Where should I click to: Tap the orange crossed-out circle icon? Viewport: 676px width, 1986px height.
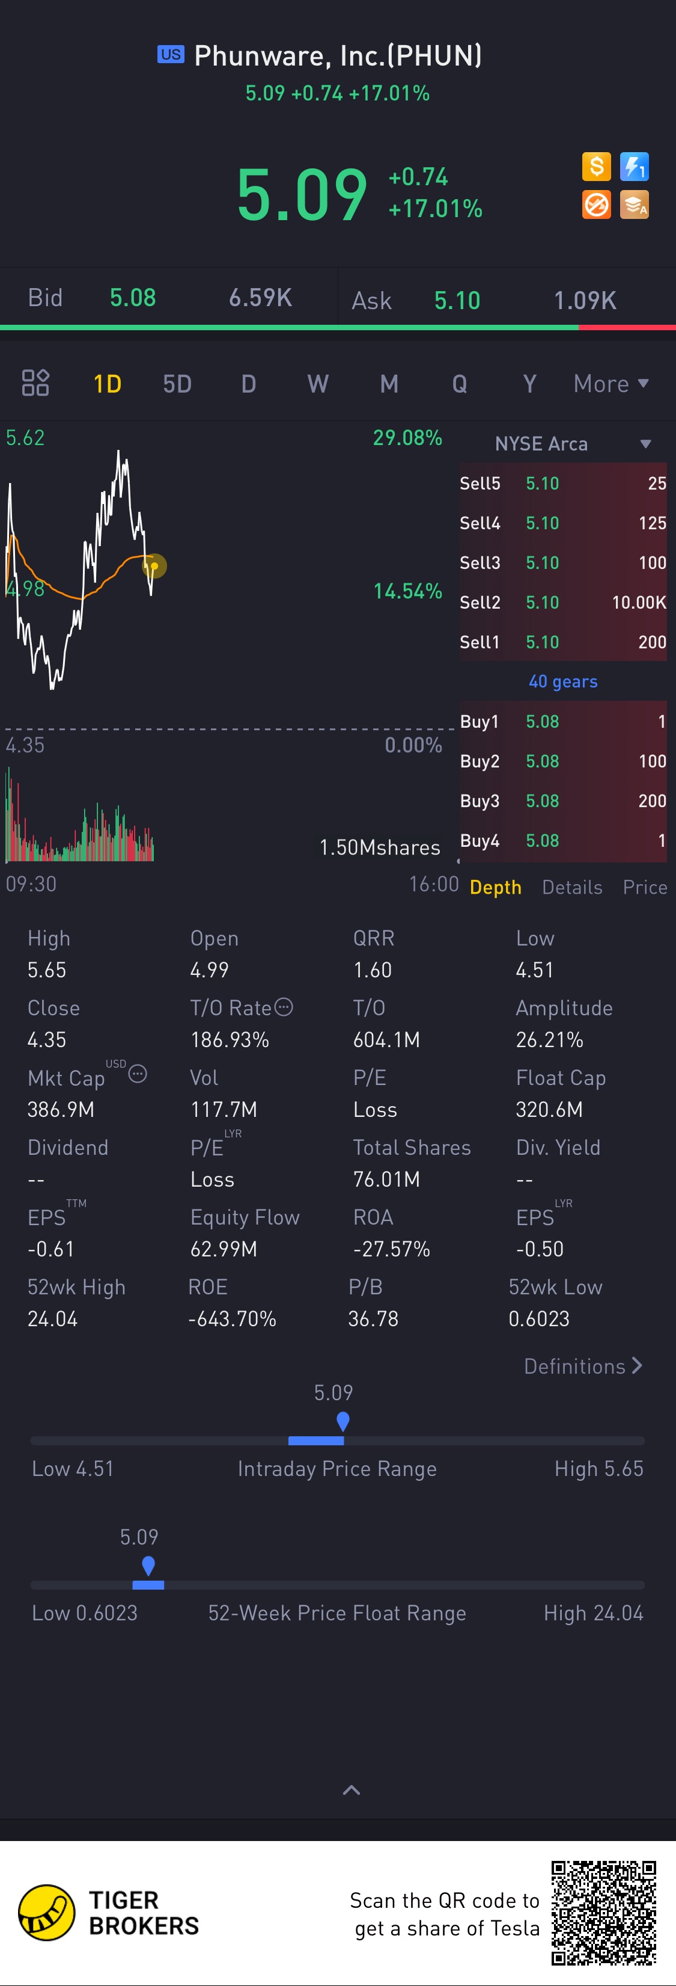(596, 204)
